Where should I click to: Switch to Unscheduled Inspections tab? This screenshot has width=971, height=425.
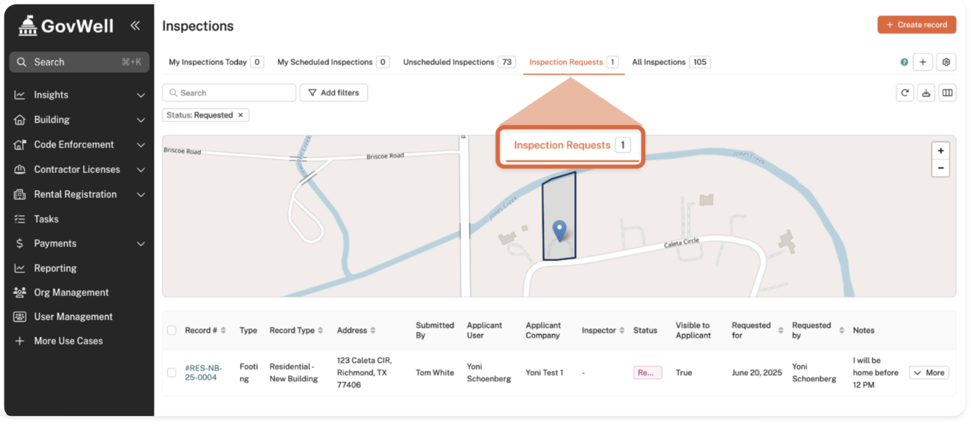448,62
